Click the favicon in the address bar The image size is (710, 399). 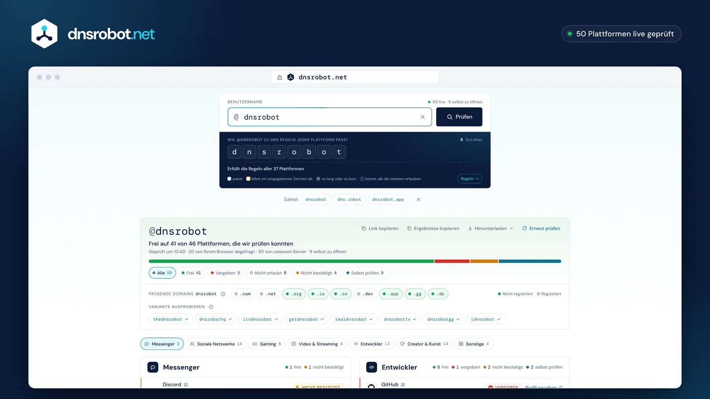291,77
